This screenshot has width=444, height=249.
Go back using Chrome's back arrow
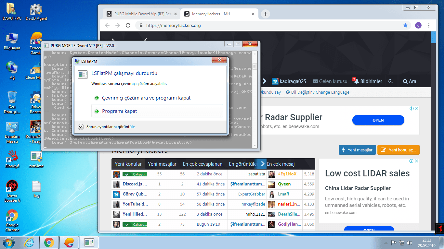[x=107, y=25]
